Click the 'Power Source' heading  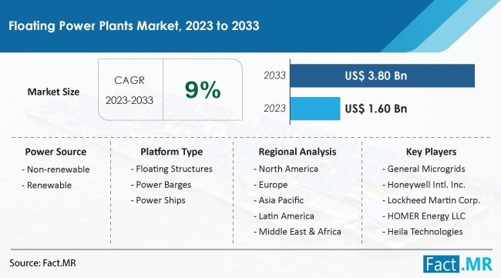55,152
